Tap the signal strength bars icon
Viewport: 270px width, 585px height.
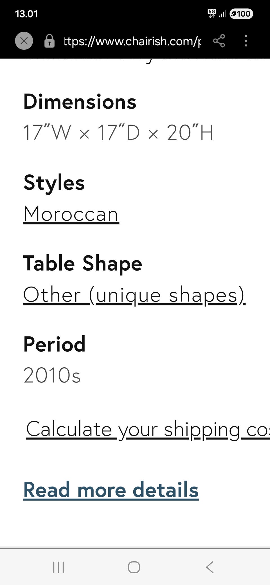point(222,14)
